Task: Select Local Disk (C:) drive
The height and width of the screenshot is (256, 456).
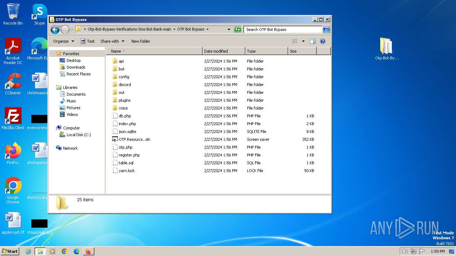Action: point(78,135)
